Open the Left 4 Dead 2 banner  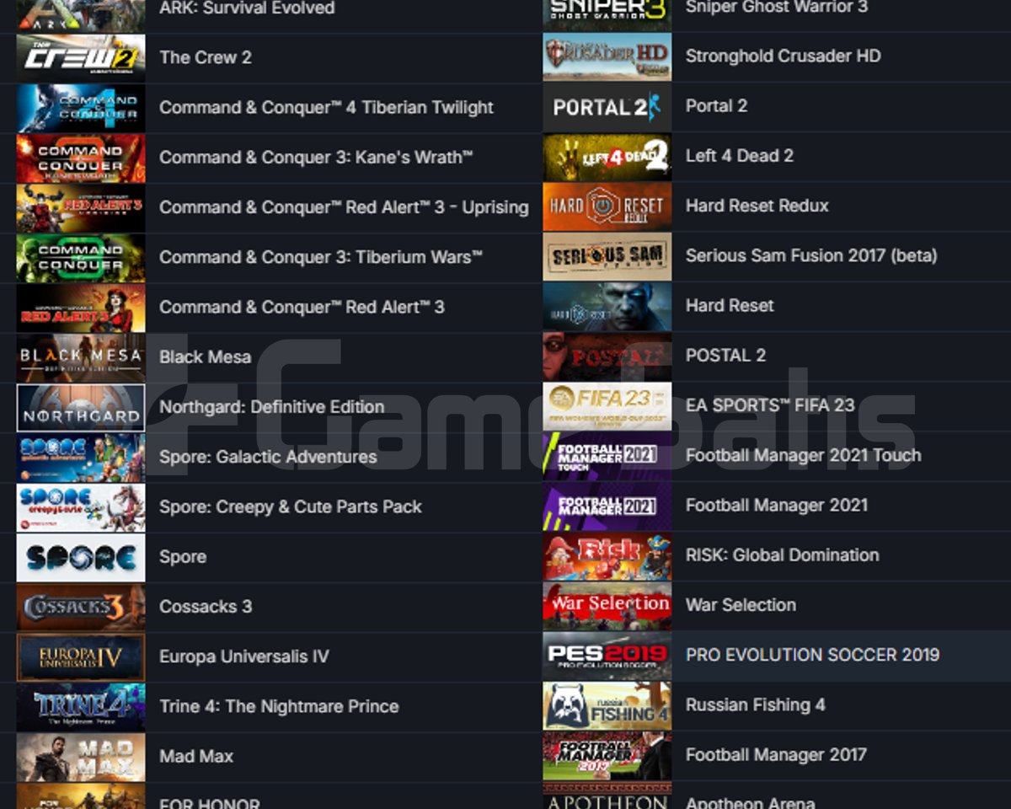coord(607,156)
